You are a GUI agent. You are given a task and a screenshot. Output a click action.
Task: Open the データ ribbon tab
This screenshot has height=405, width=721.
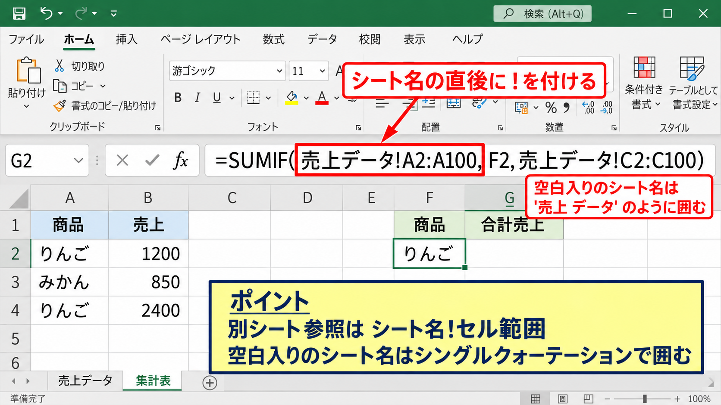coord(322,39)
